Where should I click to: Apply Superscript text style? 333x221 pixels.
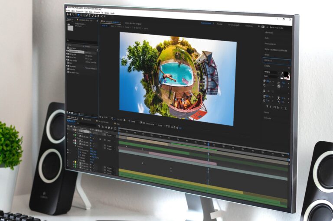(282, 108)
